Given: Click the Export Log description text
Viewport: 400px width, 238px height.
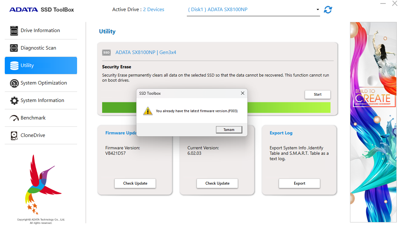Looking at the screenshot, I should pos(299,153).
